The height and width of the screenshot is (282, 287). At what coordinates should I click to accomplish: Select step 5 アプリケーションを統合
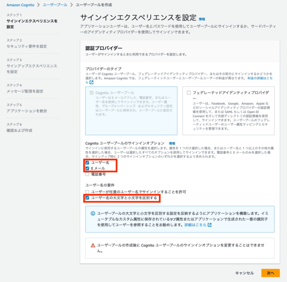click(x=27, y=111)
